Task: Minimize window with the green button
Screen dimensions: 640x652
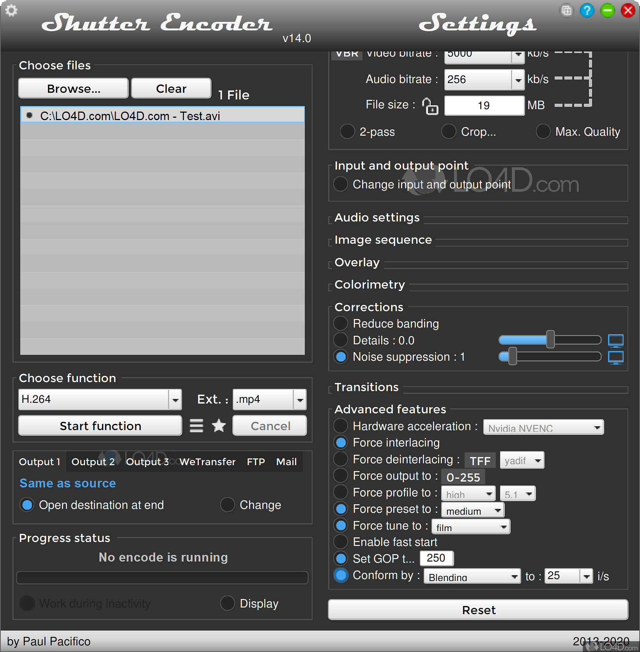Action: (x=607, y=10)
